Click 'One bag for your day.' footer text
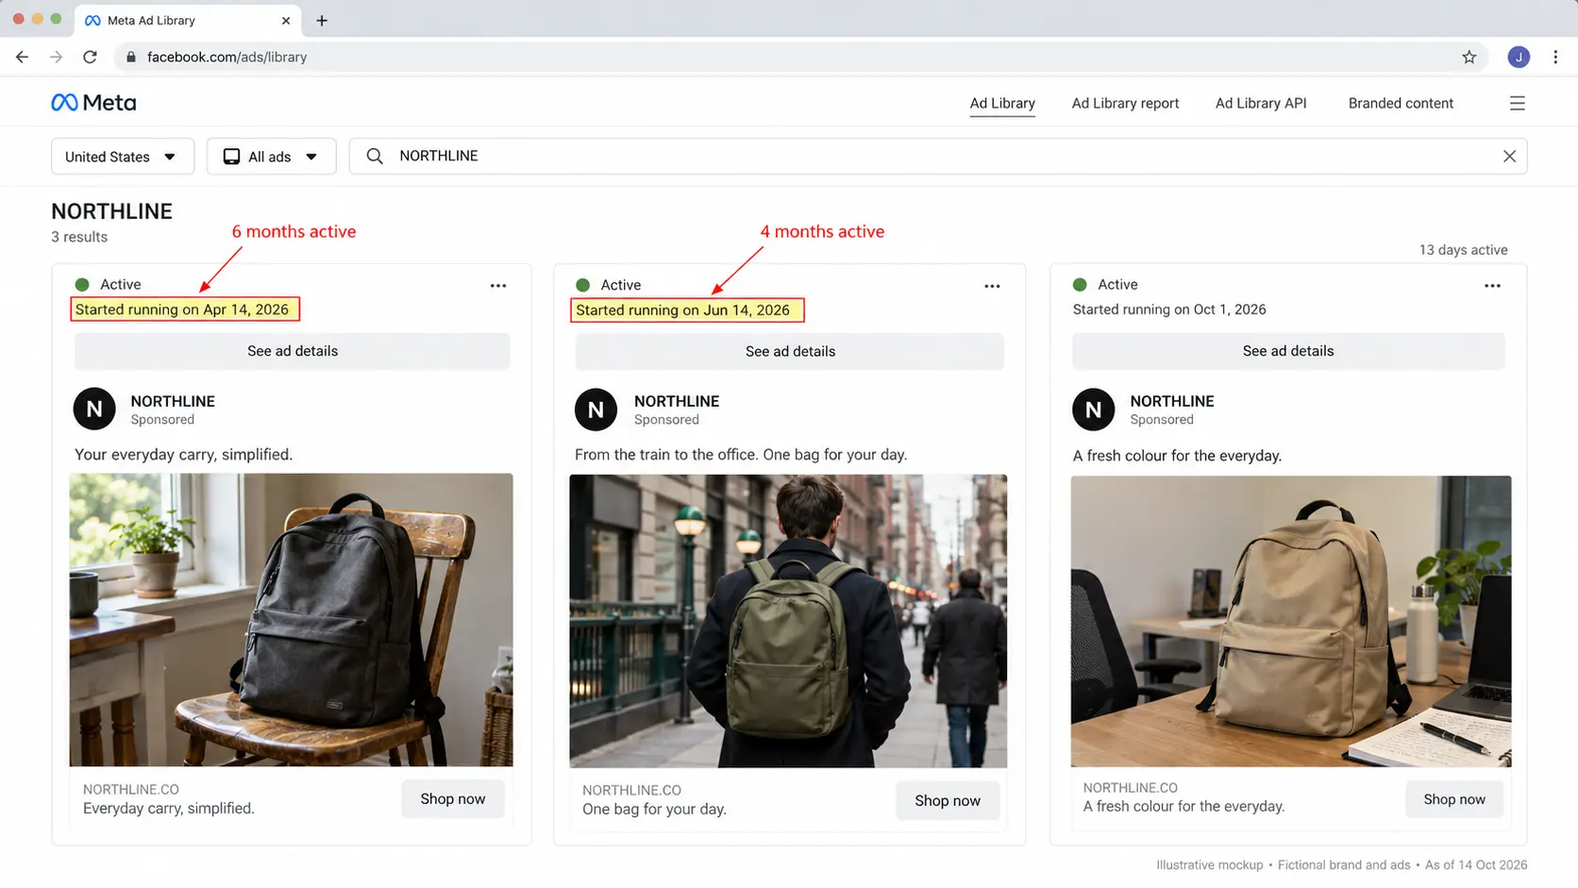This screenshot has width=1578, height=888. (654, 810)
